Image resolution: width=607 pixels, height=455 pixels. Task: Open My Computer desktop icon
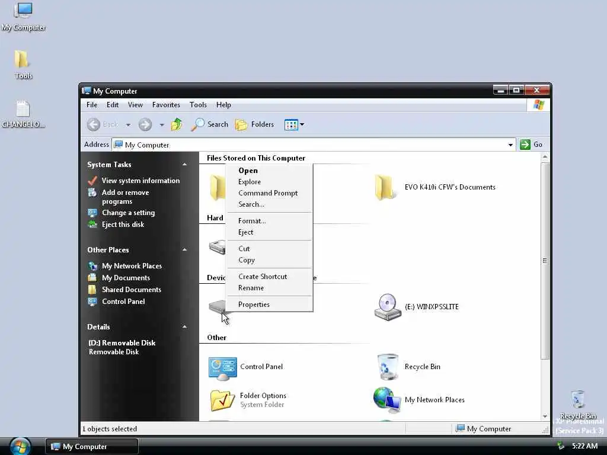[23, 17]
